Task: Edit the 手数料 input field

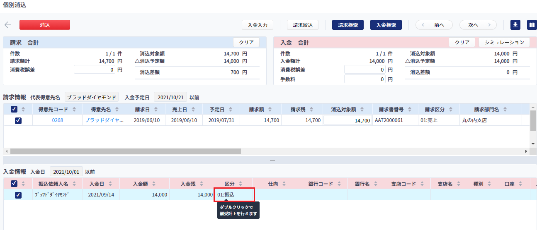Action: (365, 79)
